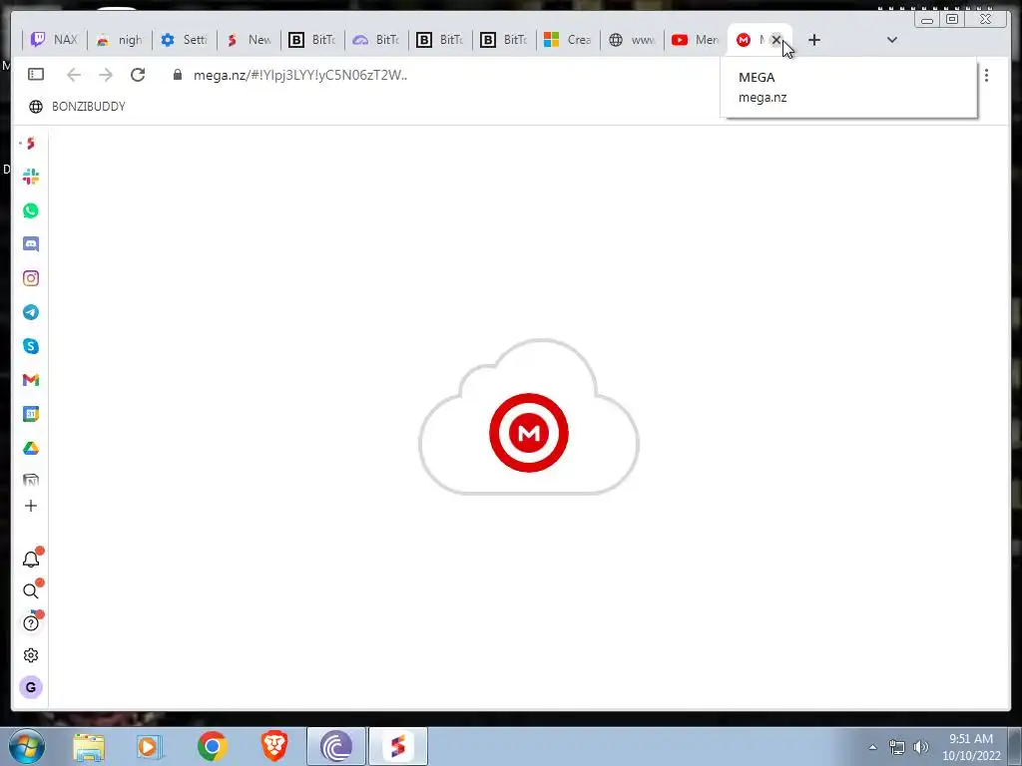Open File Explorer from taskbar
The height and width of the screenshot is (766, 1022).
[x=89, y=746]
